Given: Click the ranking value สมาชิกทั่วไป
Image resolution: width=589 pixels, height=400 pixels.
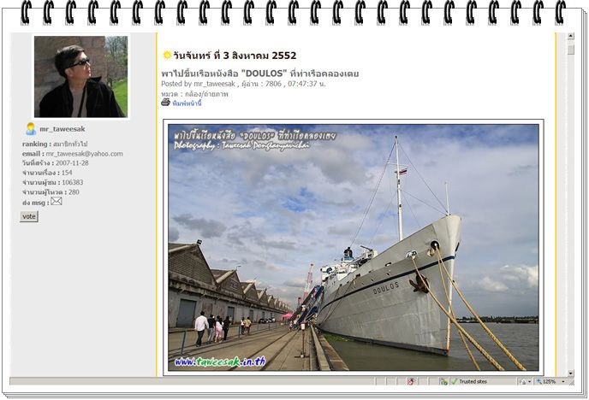Looking at the screenshot, I should coord(70,144).
